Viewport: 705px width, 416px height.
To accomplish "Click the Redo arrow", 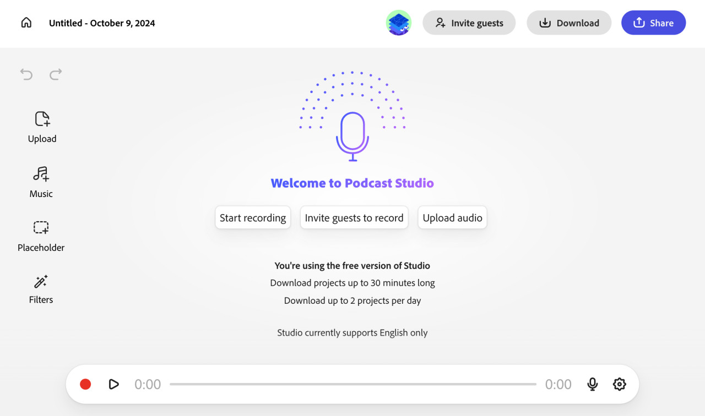I will pyautogui.click(x=55, y=74).
